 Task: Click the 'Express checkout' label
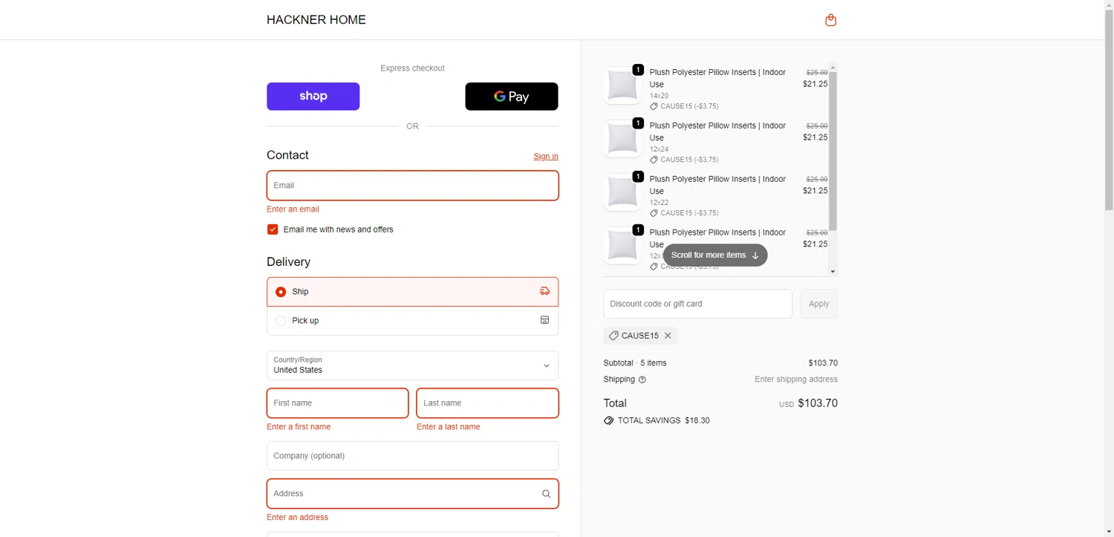(x=412, y=68)
